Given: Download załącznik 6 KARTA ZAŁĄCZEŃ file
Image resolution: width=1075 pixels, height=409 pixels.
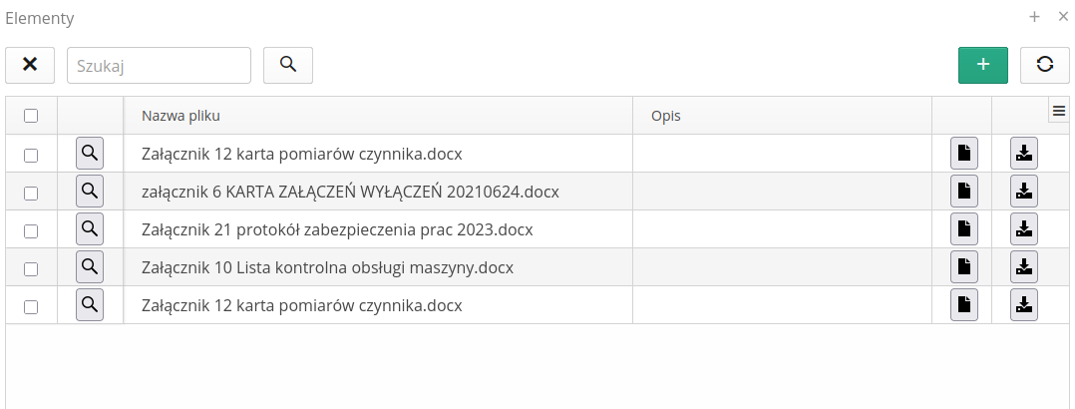Looking at the screenshot, I should tap(1024, 191).
